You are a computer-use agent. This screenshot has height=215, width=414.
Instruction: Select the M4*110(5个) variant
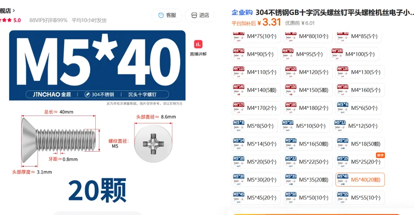256,72
